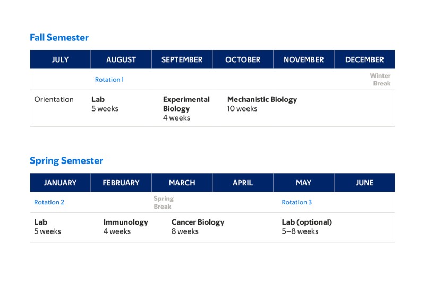Select the DECEMBER column header
The height and width of the screenshot is (283, 425).
[364, 59]
